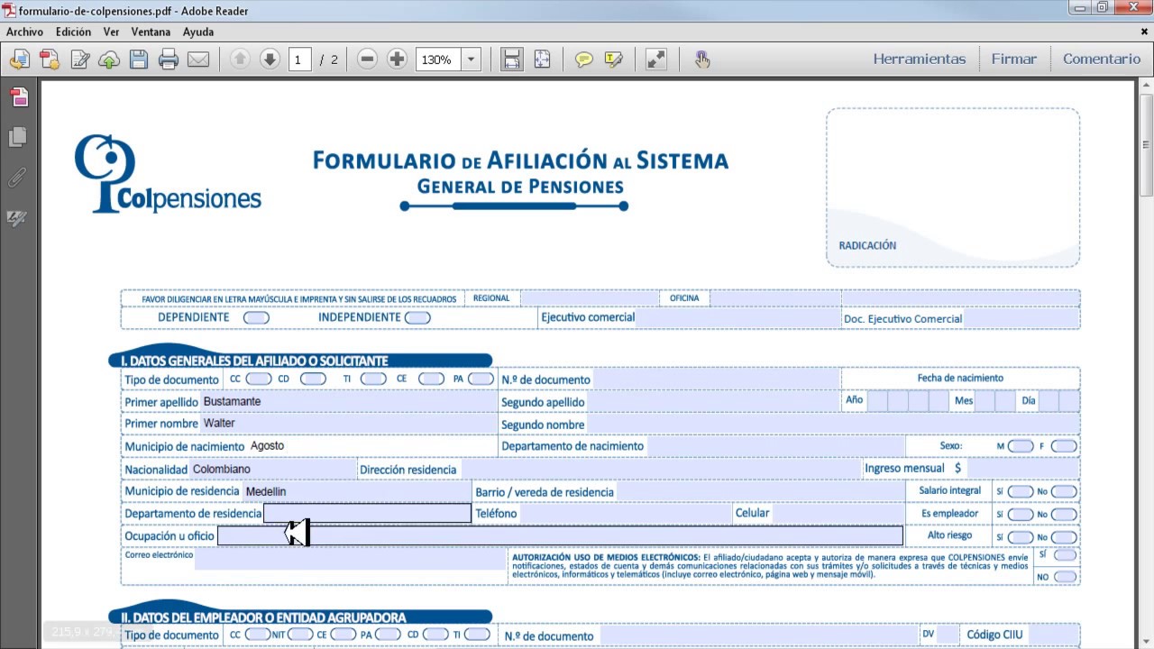The height and width of the screenshot is (649, 1154).
Task: Click the fit width scrolling icon
Action: click(511, 59)
